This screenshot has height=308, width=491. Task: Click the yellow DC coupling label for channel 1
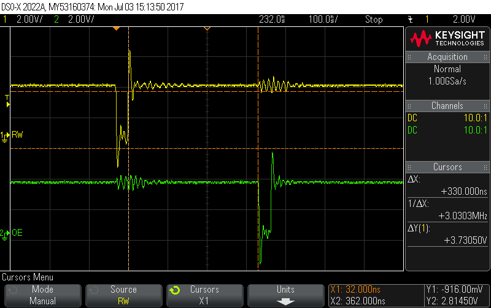tap(412, 118)
